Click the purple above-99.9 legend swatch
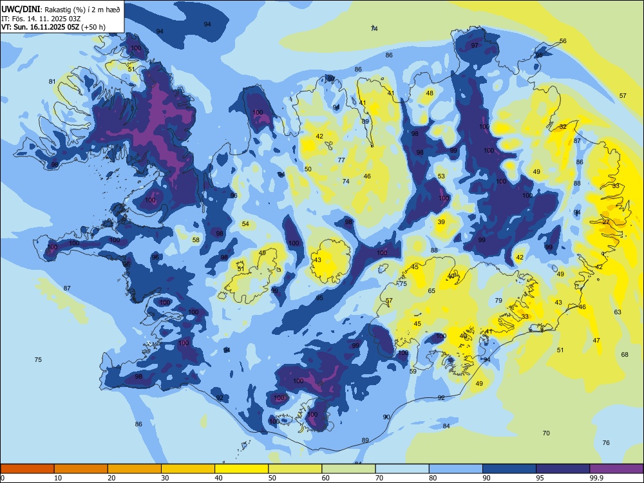The width and height of the screenshot is (644, 483). tap(616, 469)
